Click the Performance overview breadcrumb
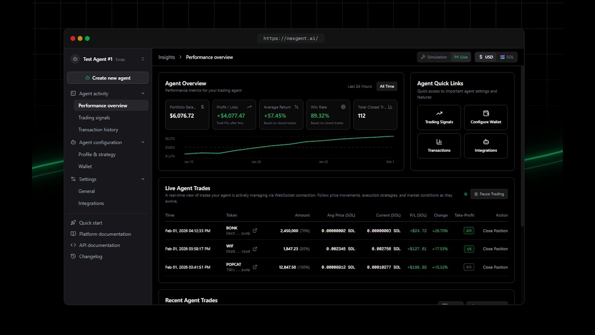The width and height of the screenshot is (595, 335). [x=209, y=57]
